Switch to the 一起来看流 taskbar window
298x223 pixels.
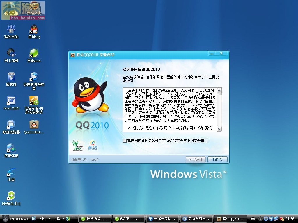click(x=162, y=219)
